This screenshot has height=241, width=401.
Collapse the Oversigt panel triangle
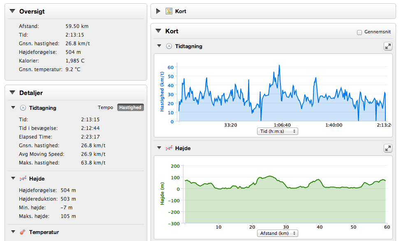(x=12, y=11)
